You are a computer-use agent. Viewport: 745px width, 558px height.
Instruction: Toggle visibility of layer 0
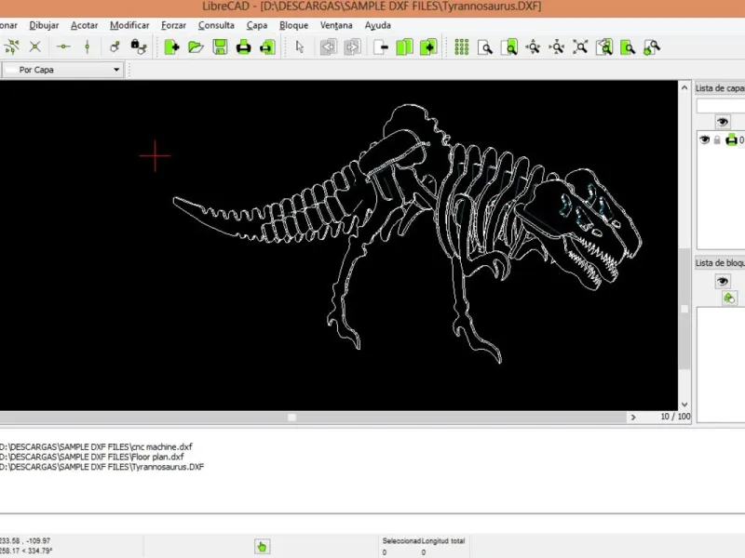click(704, 139)
